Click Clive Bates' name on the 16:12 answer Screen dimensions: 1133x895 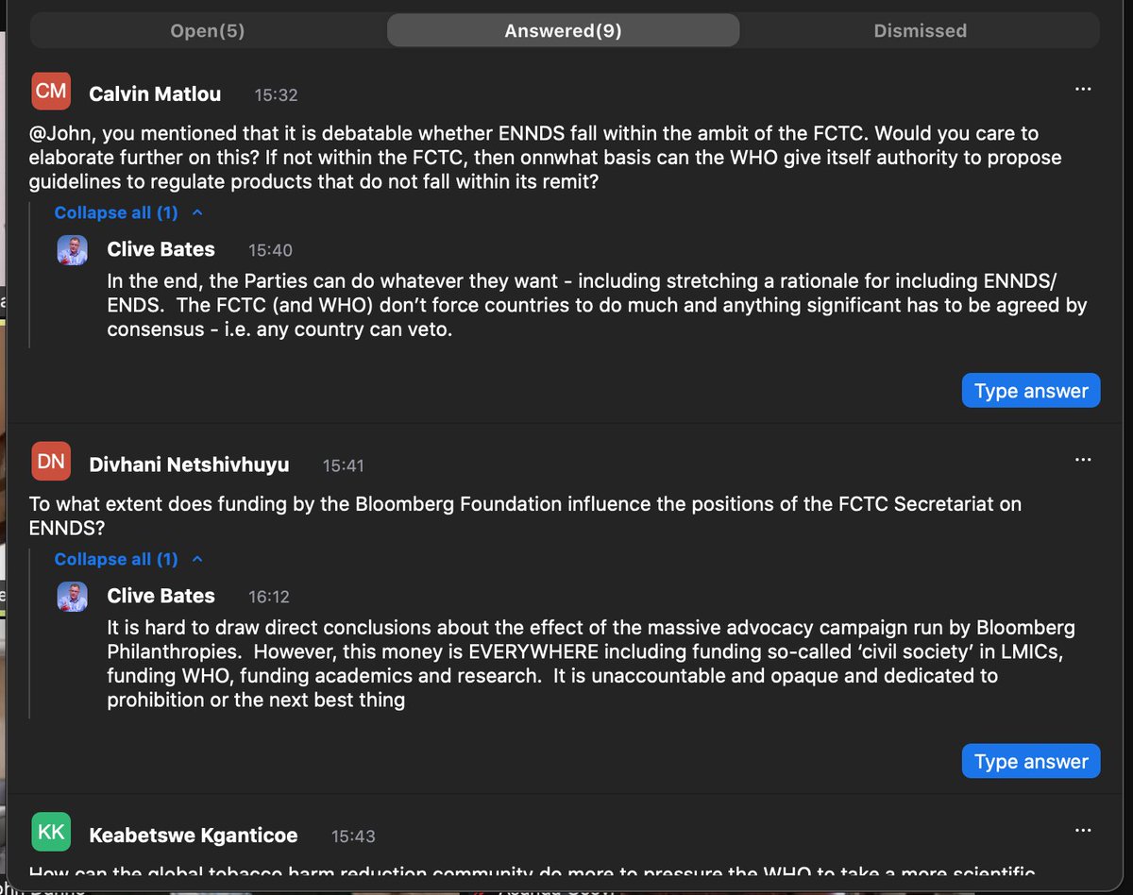coord(161,596)
